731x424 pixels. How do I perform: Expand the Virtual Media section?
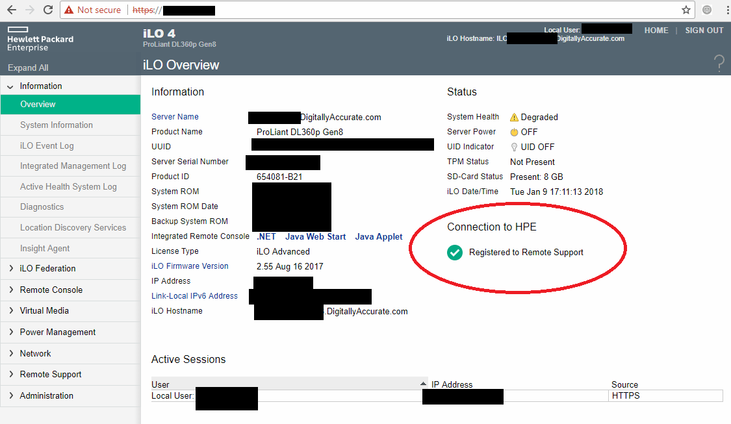(11, 310)
